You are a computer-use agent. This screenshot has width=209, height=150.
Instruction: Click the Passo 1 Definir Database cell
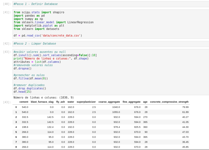coord(111,4)
